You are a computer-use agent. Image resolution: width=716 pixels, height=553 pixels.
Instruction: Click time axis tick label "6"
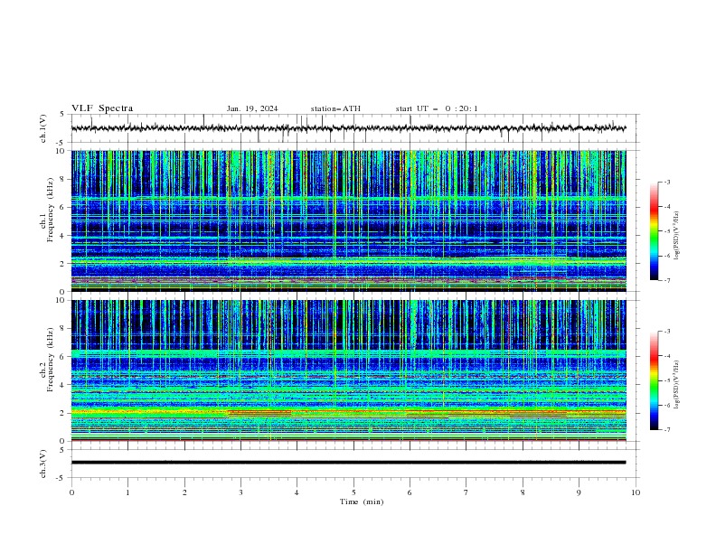coord(410,492)
